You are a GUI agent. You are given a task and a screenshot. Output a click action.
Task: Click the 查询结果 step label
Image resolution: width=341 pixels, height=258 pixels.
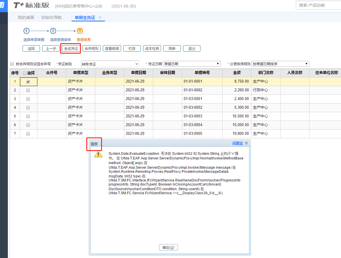[x=84, y=40]
